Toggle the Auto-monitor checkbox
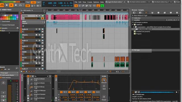 (1, 77)
